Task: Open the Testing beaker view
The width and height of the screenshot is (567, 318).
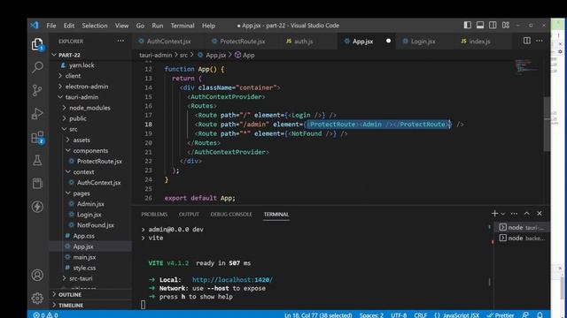Action: (37, 160)
